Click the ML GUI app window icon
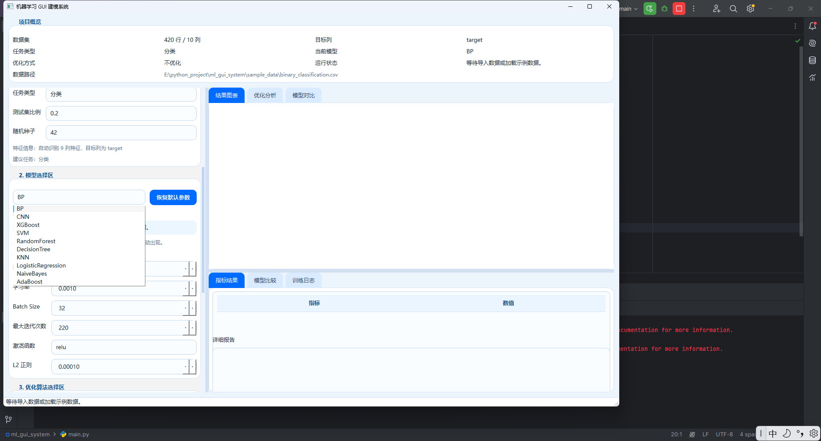The height and width of the screenshot is (441, 821). coord(10,6)
